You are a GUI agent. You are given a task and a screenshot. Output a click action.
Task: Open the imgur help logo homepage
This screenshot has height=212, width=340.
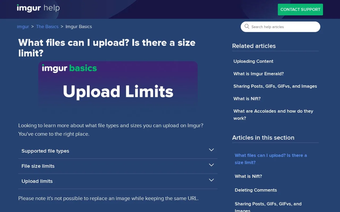38,8
